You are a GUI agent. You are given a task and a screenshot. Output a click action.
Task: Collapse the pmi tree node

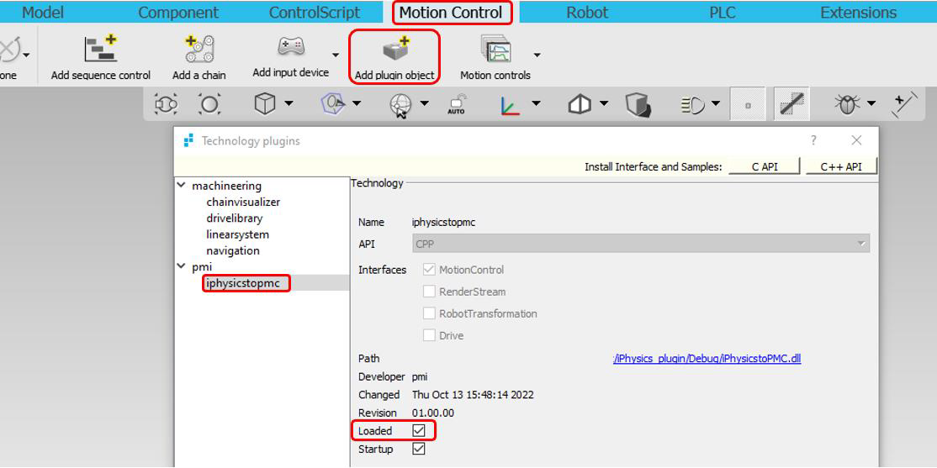tap(182, 267)
